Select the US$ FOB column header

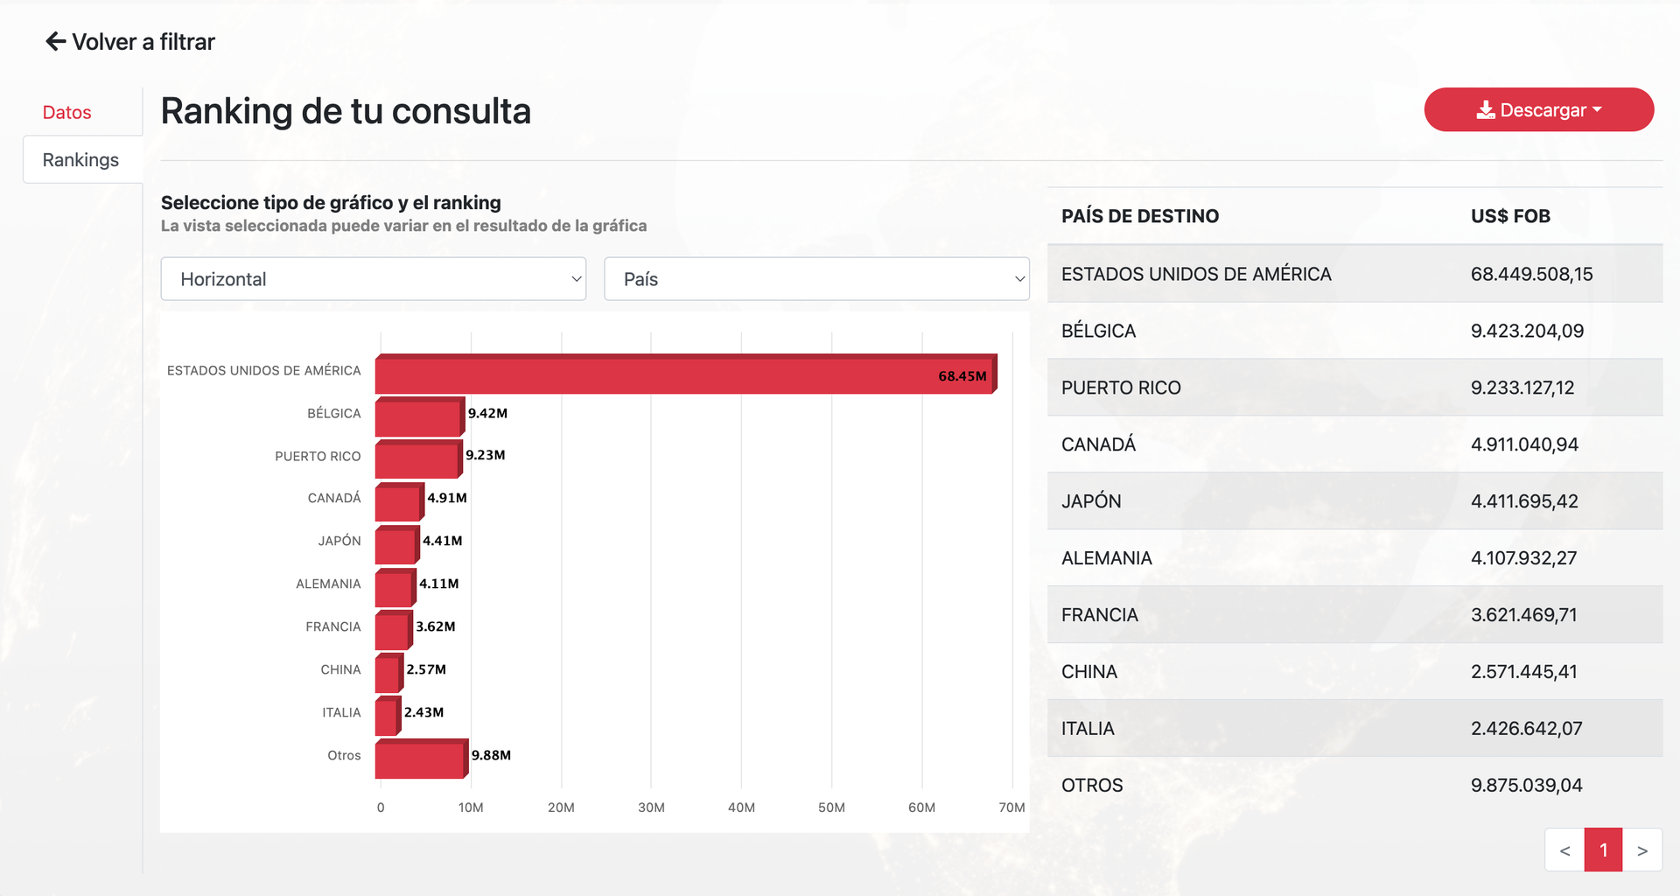[x=1510, y=216]
